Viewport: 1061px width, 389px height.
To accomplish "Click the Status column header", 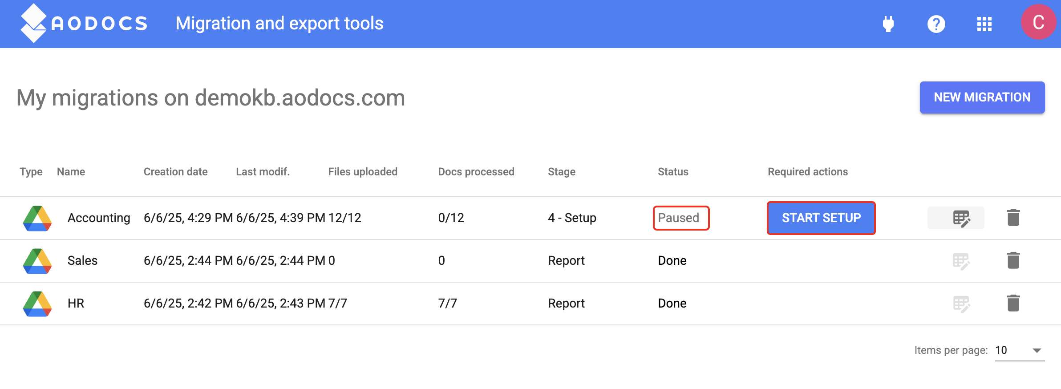I will [x=673, y=172].
